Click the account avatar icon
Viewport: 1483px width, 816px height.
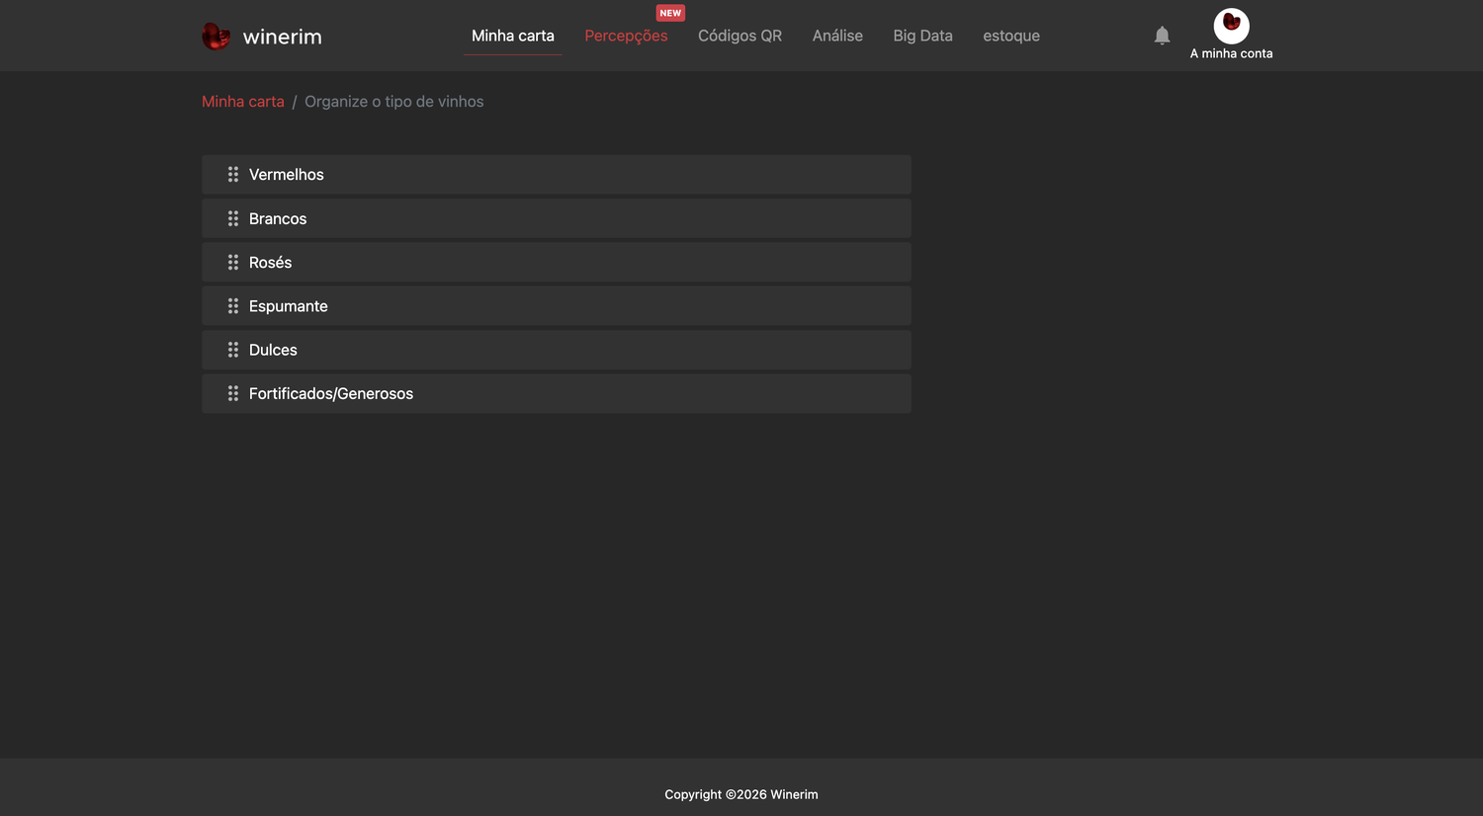coord(1231,26)
